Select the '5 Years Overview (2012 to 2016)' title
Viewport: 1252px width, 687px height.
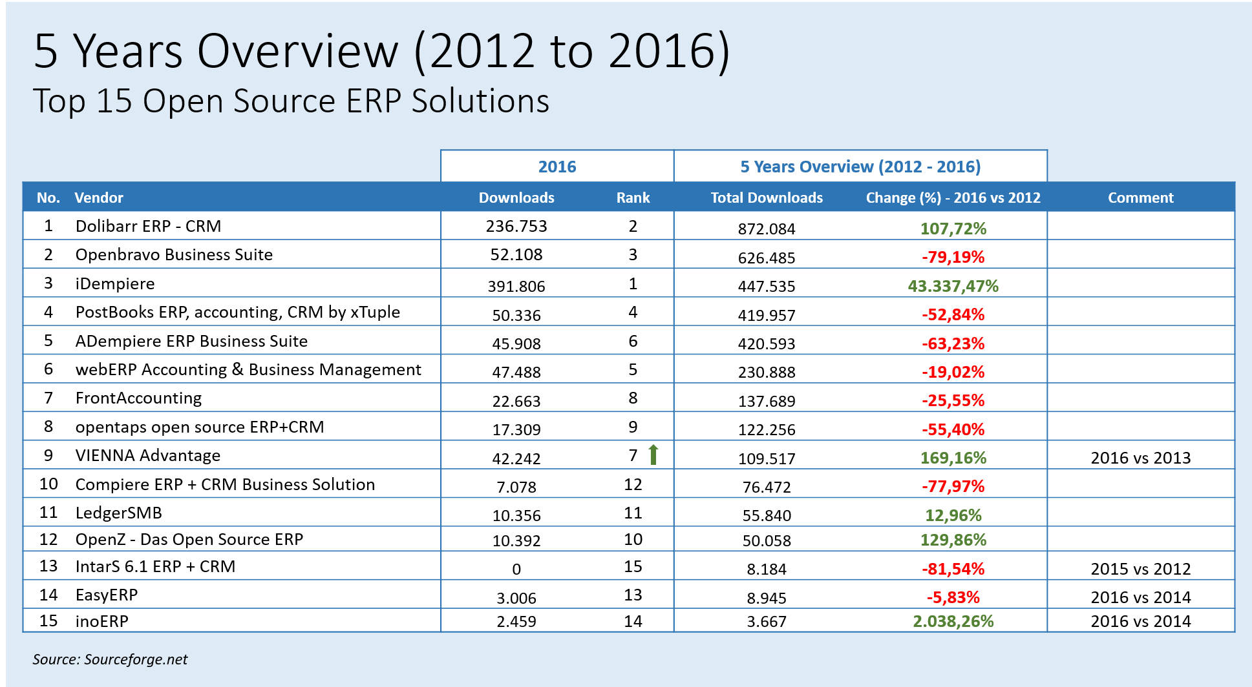(382, 50)
